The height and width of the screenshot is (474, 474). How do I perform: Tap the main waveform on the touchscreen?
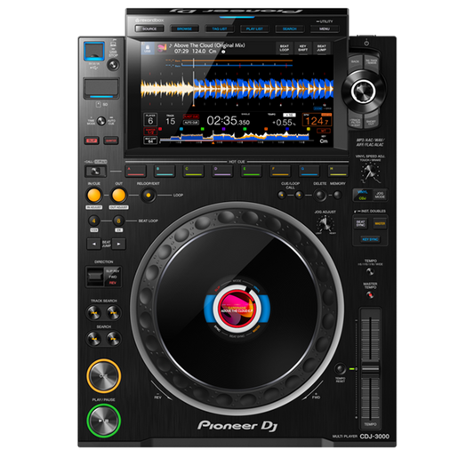(x=237, y=89)
